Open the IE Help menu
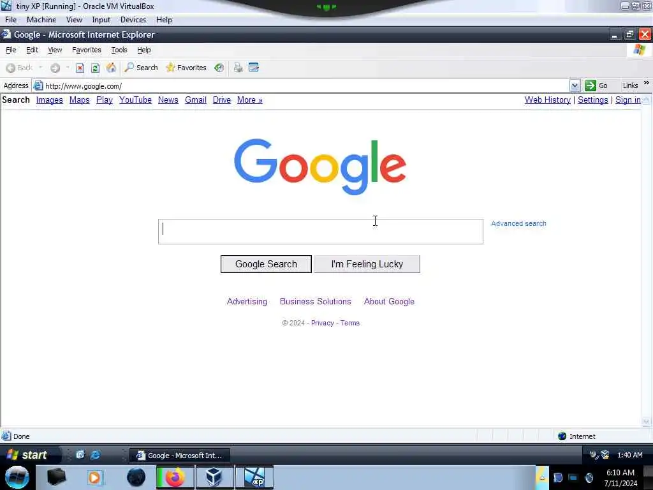The height and width of the screenshot is (490, 653). click(x=144, y=50)
